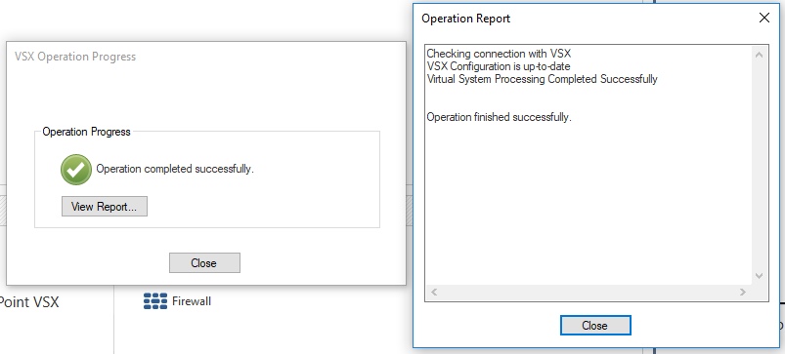Select 'VSX Configuration is up-to-date' line
Image resolution: width=785 pixels, height=354 pixels.
tap(499, 66)
